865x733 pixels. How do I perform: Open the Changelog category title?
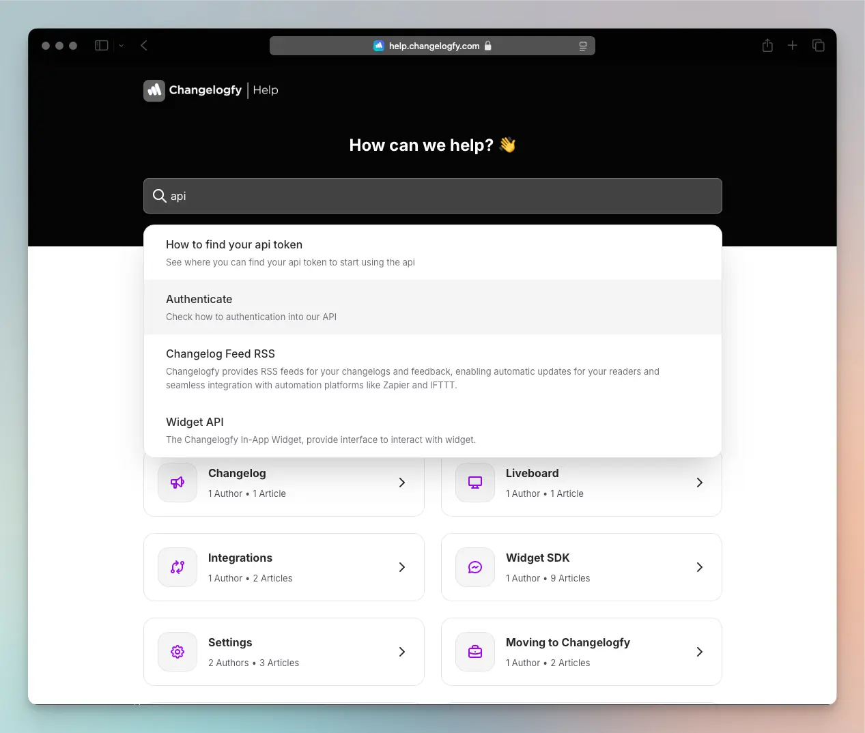(237, 473)
